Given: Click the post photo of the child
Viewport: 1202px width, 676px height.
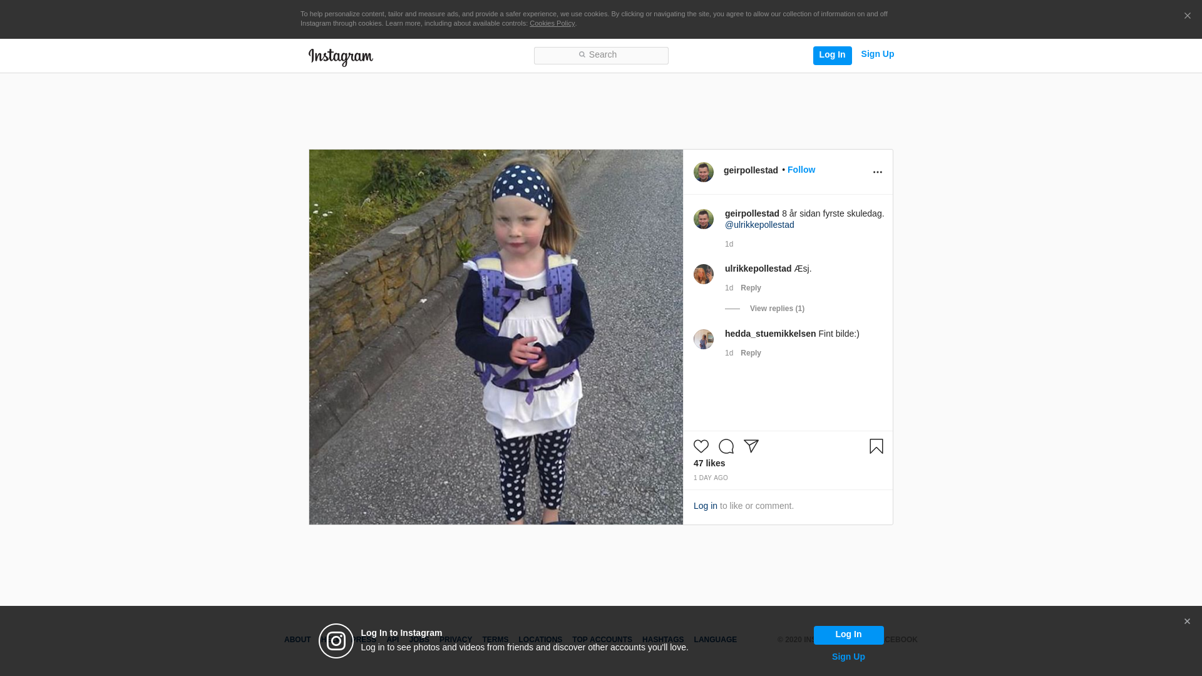Looking at the screenshot, I should [x=496, y=337].
